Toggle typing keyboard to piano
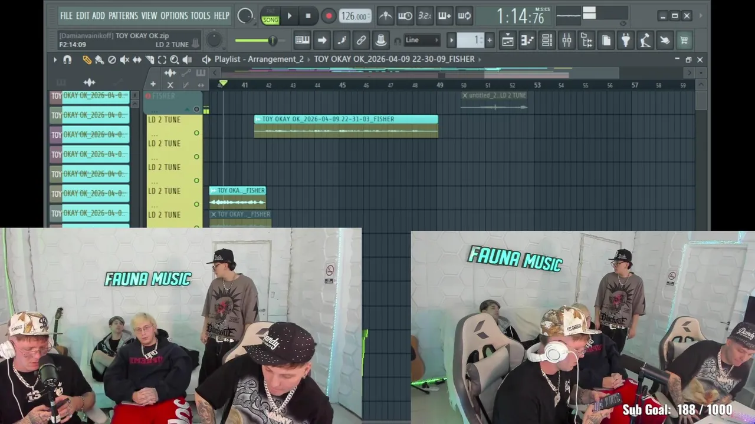 (x=302, y=40)
